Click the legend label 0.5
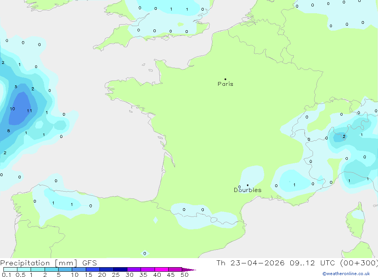The height and width of the screenshot is (277, 378). click(20, 275)
